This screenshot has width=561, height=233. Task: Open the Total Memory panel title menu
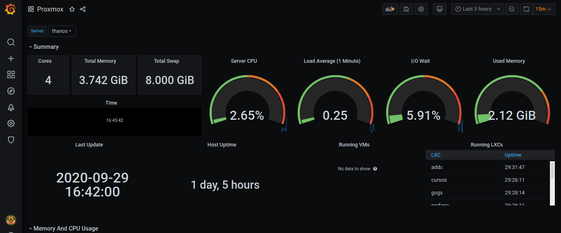pos(100,61)
